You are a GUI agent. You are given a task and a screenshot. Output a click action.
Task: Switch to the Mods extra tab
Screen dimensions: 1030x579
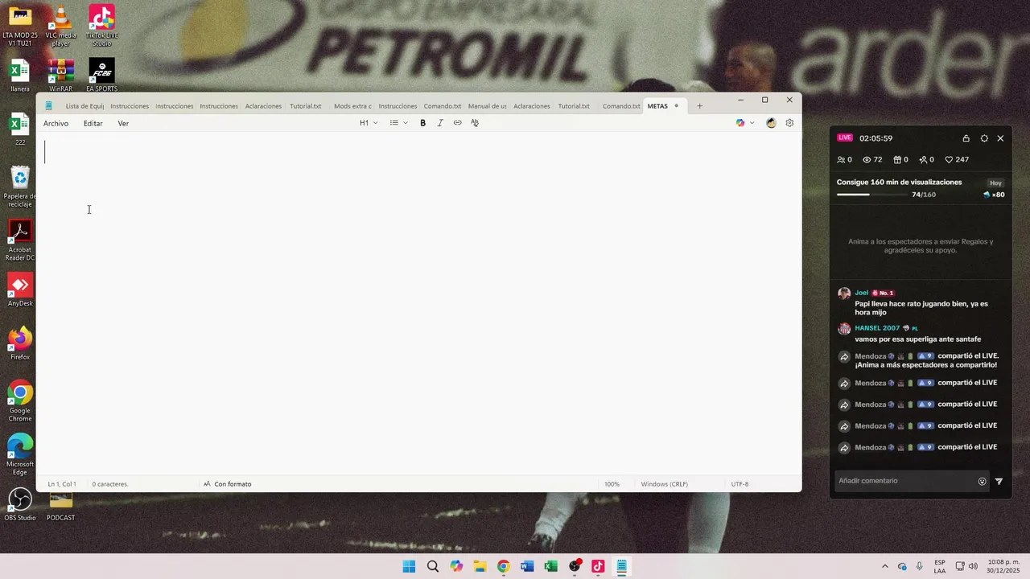(352, 106)
